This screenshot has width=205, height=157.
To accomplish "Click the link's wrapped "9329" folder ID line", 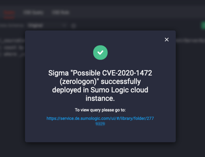I will click(x=100, y=124).
